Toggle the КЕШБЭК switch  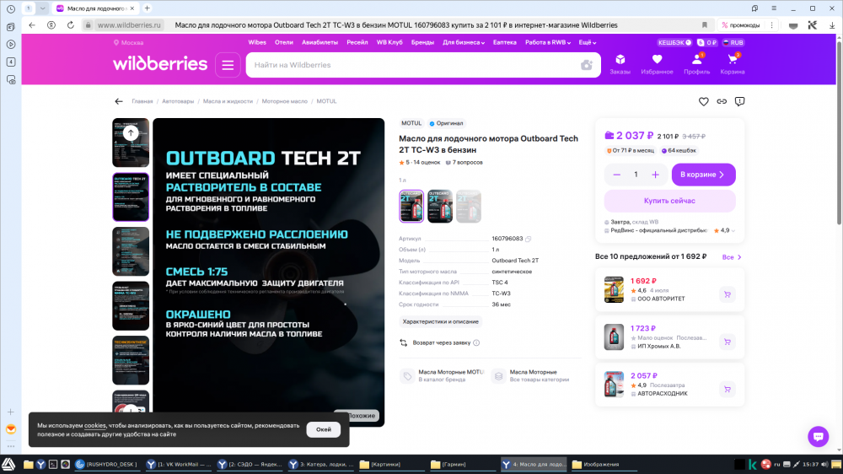[674, 42]
